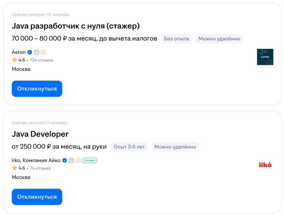The height and width of the screenshot is (215, 284).
Task: Go to the Aston company page
Action: click(x=19, y=52)
